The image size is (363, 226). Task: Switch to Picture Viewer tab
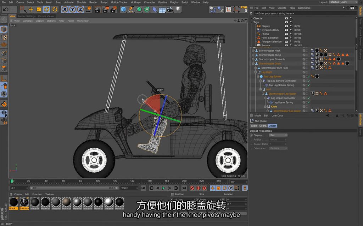point(46,16)
